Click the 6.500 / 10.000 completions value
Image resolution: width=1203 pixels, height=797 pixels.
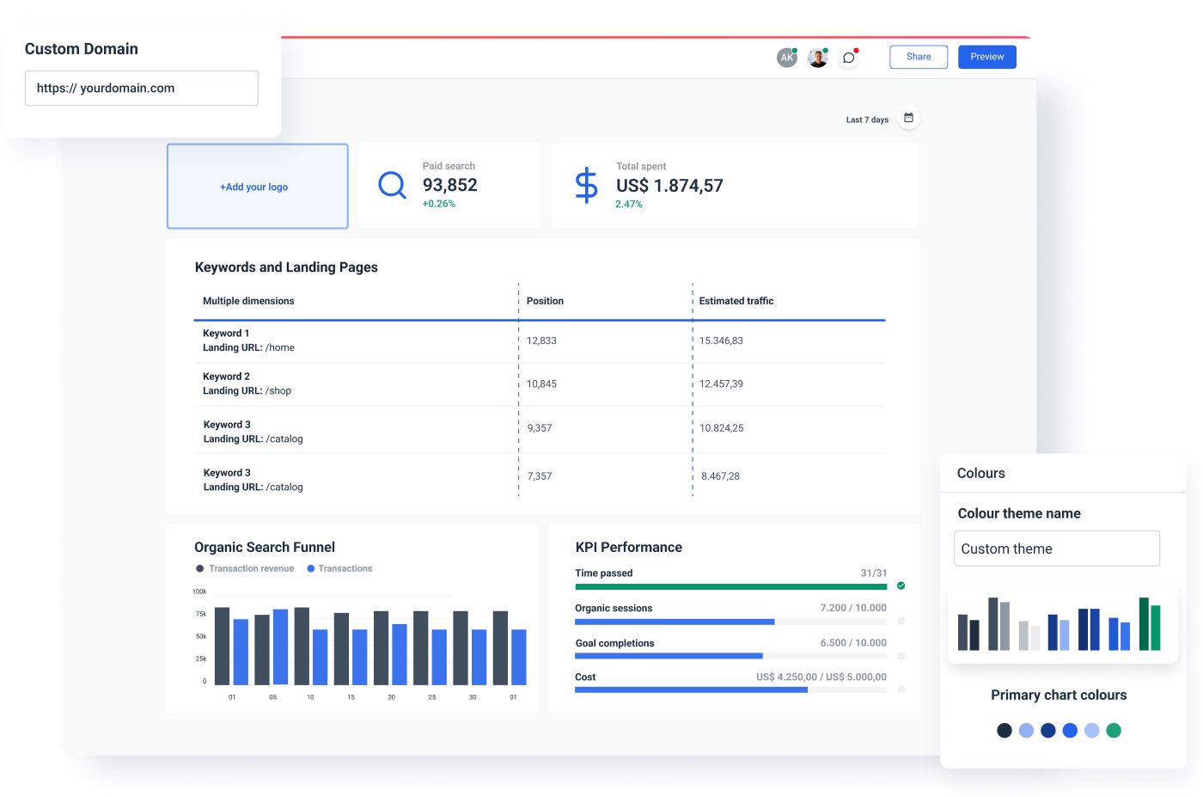pyautogui.click(x=853, y=643)
